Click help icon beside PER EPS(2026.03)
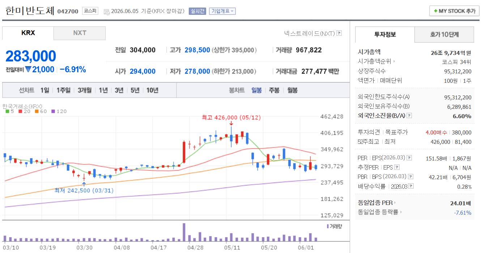Viewport: 481px width, 253px height. click(x=409, y=158)
